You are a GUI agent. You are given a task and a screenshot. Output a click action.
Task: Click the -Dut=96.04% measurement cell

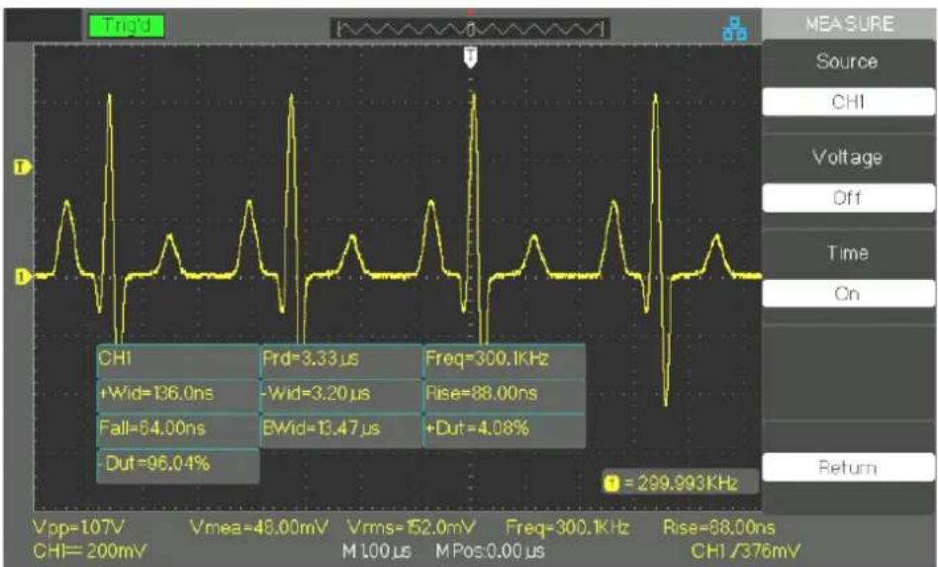(178, 465)
